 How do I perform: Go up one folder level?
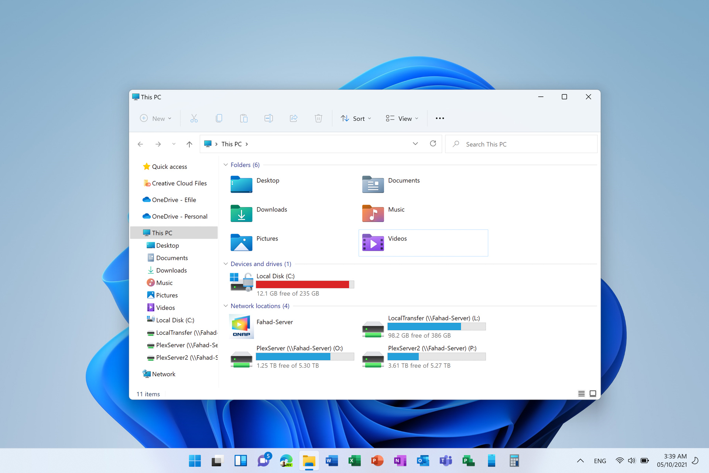(189, 144)
